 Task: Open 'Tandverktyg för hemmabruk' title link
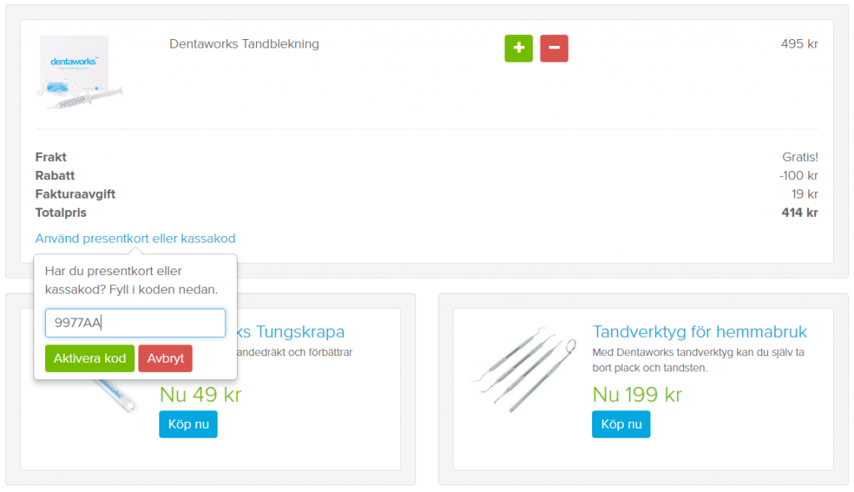coord(699,332)
